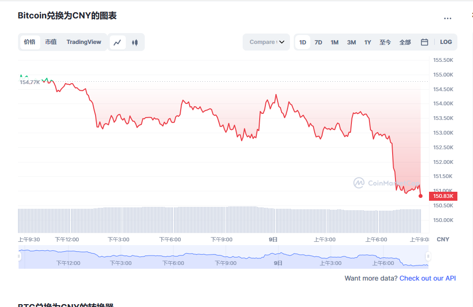Click the right range slider handle
The width and height of the screenshot is (473, 307).
click(428, 256)
